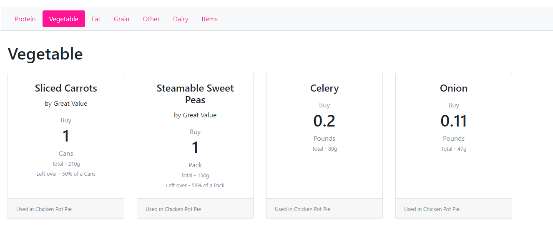Select the active Vegetable tab
This screenshot has height=236, width=553.
[64, 19]
